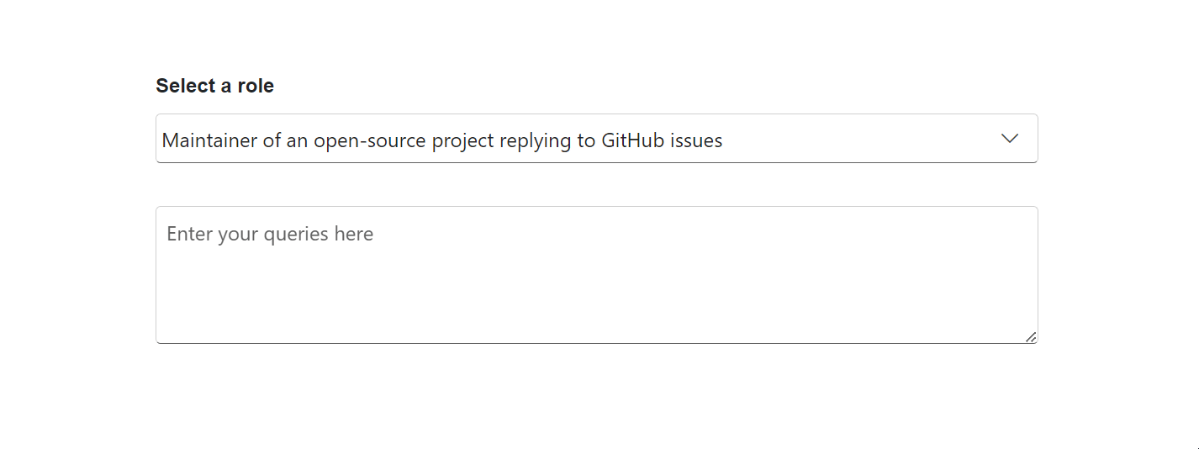1199x449 pixels.
Task: Click the chevron arrow in role dropdown
Action: 1010,139
